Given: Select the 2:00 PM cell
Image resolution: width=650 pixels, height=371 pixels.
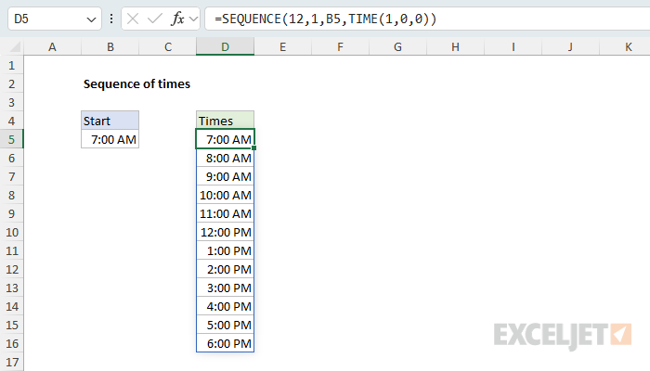Looking at the screenshot, I should click(225, 270).
